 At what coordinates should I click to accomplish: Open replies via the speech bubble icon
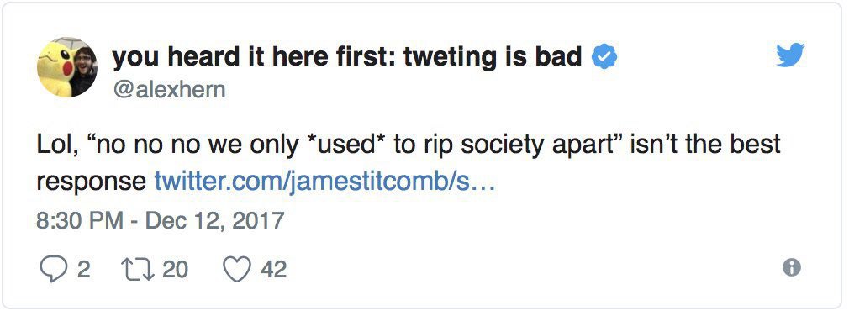tap(54, 269)
